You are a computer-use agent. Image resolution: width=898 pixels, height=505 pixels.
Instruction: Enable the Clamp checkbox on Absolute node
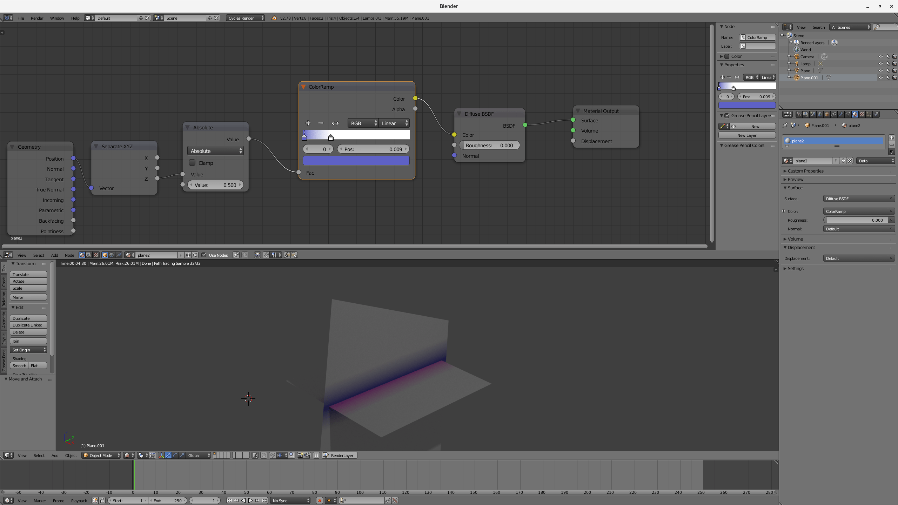click(192, 162)
